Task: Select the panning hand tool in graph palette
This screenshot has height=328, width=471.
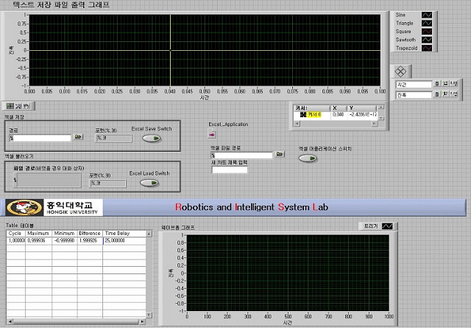Action: coord(26,106)
